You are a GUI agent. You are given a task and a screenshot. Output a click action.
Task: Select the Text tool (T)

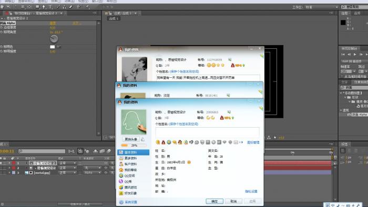(50, 7)
